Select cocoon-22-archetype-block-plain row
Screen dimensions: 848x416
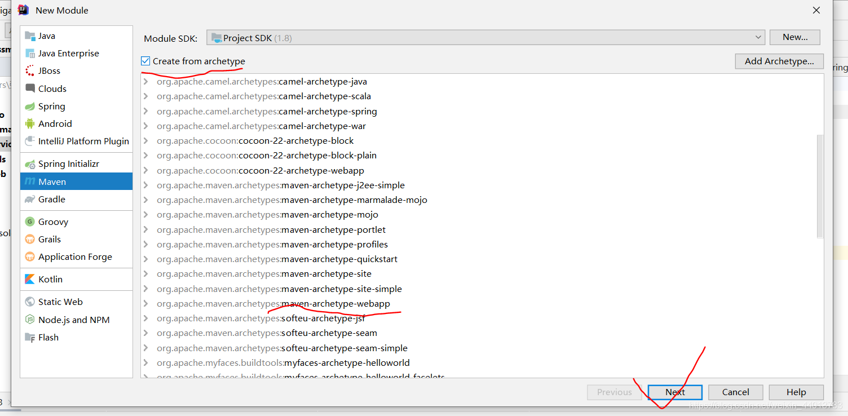click(482, 156)
